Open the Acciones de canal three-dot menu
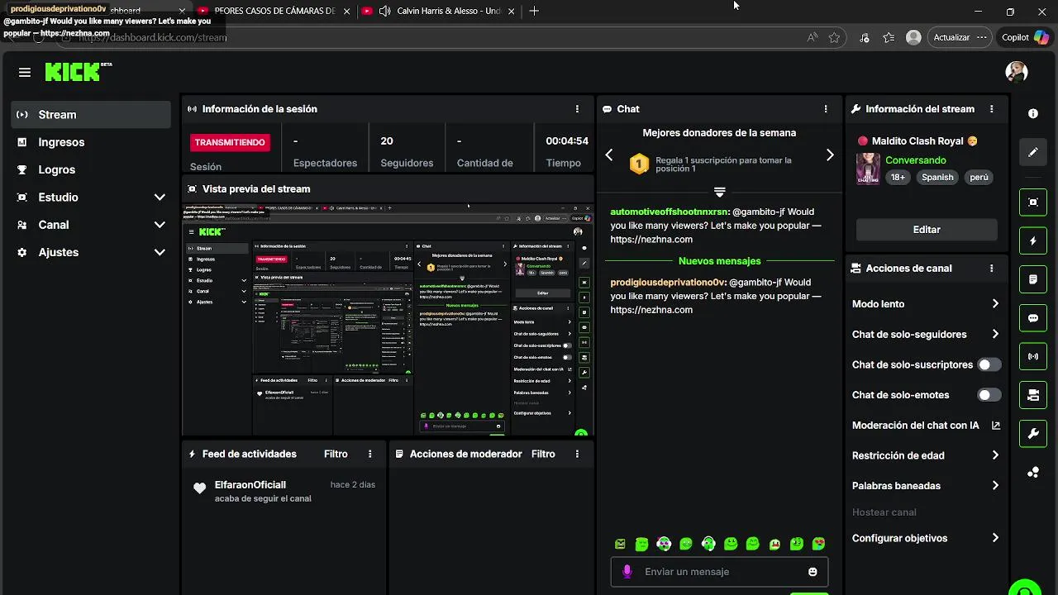 [991, 269]
